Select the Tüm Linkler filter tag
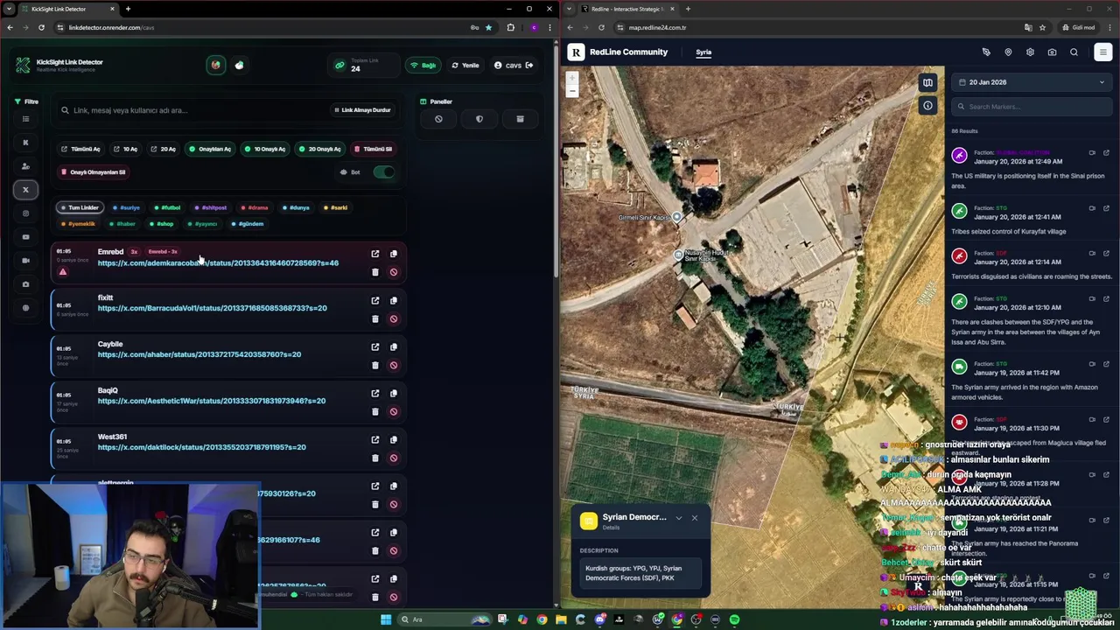 pyautogui.click(x=80, y=207)
